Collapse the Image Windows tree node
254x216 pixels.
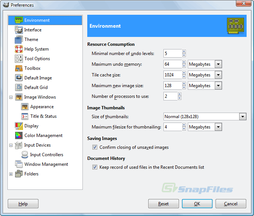(x=11, y=97)
